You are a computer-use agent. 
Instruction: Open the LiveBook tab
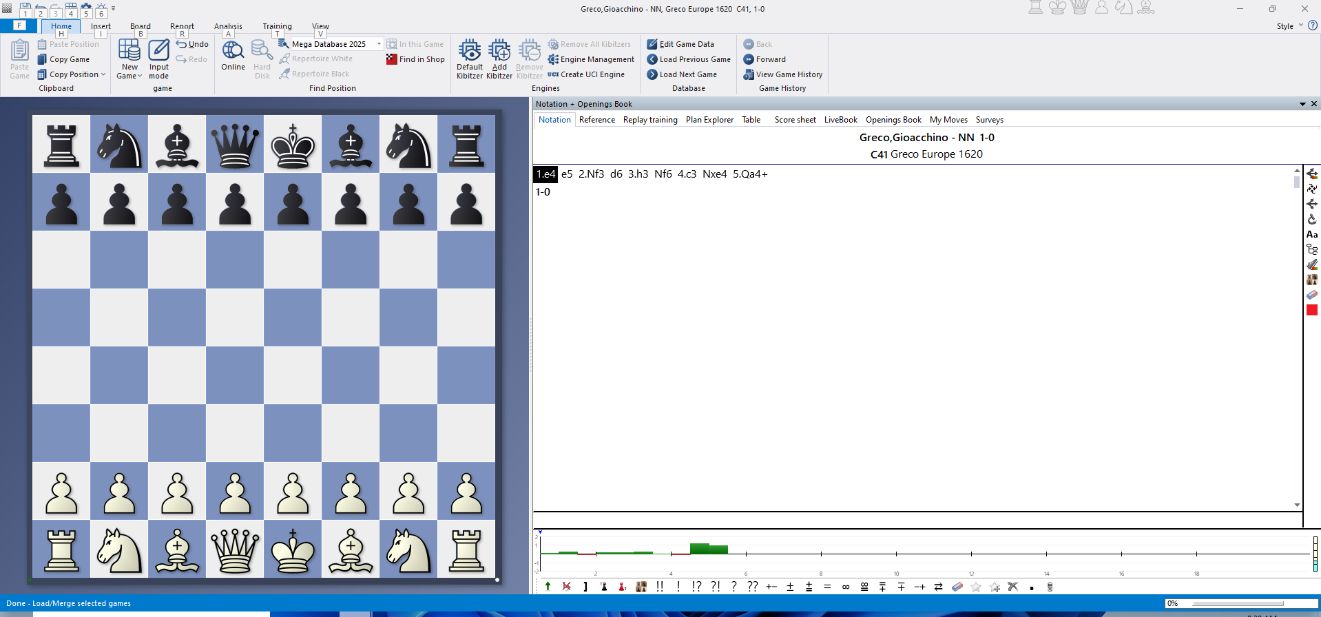[x=840, y=120]
